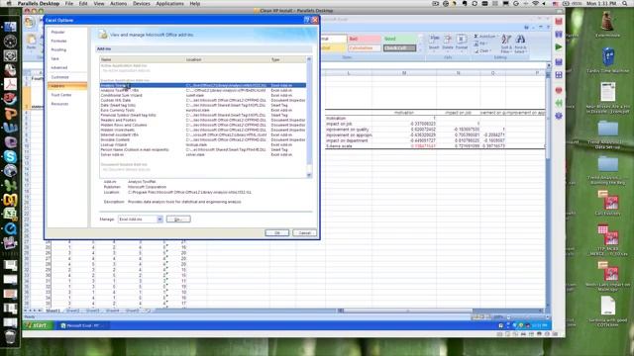This screenshot has width=634, height=356.
Task: Click the Location column header in add-ins list
Action: click(x=227, y=59)
